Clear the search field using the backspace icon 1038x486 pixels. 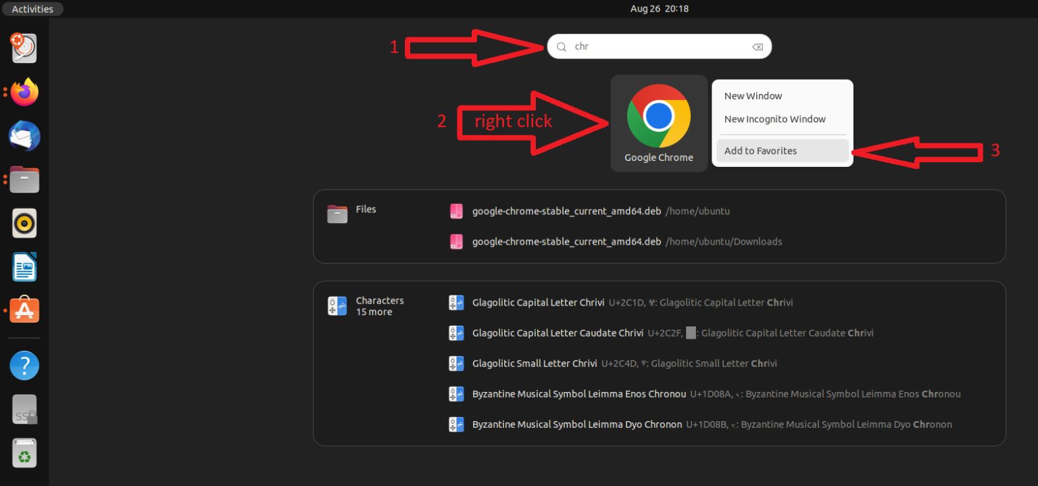tap(758, 46)
